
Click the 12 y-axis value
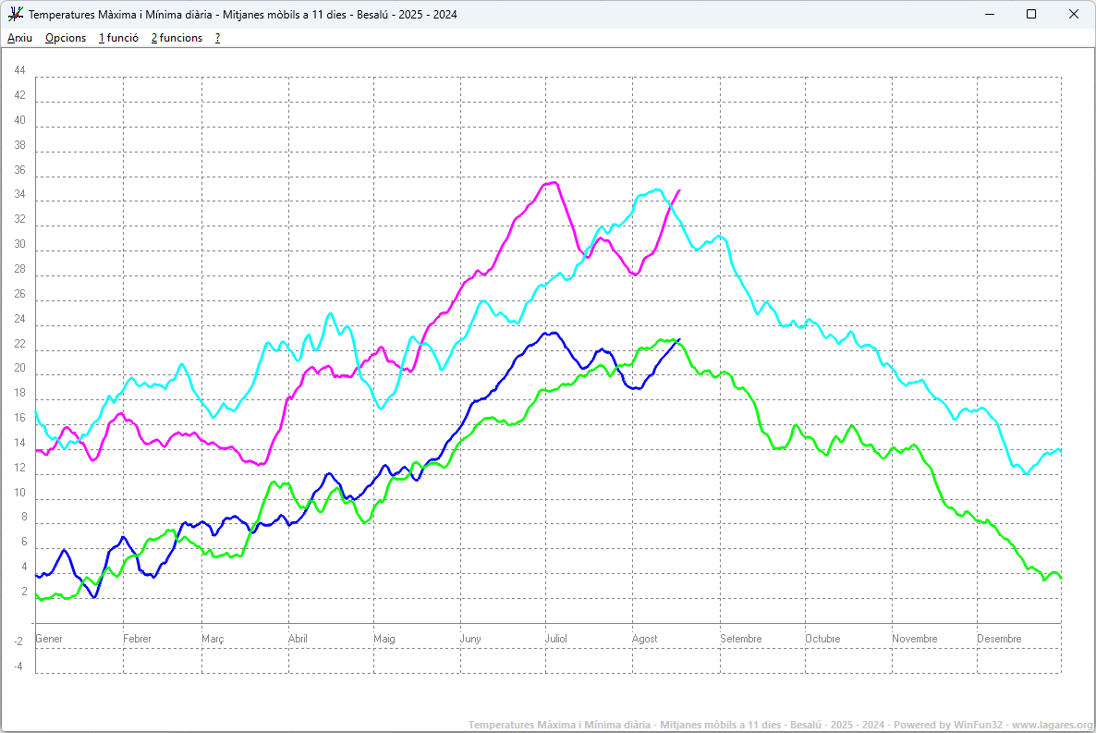coord(19,468)
